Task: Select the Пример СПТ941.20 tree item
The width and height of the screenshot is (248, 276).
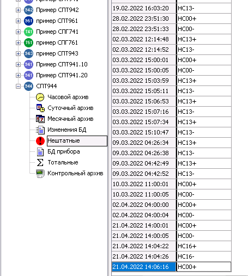Action: tap(62, 75)
